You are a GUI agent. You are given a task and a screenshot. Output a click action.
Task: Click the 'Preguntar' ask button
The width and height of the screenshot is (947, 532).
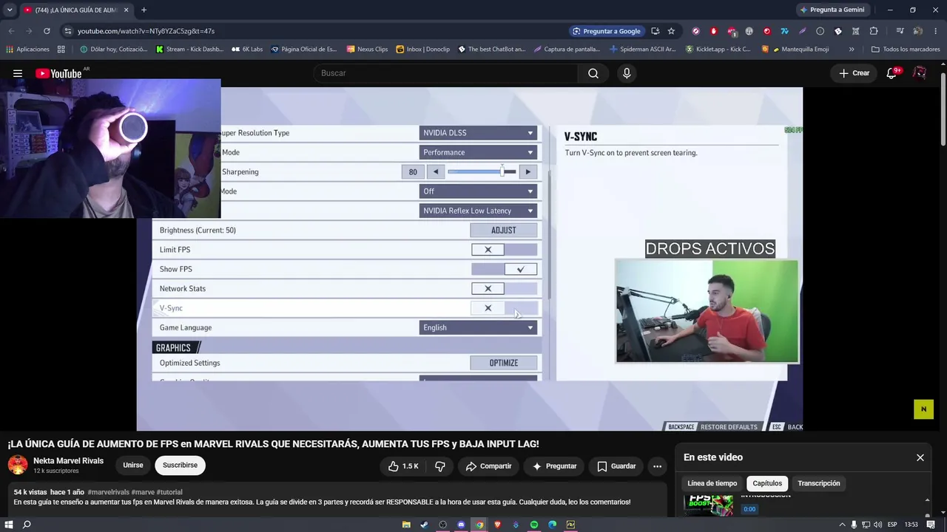tap(554, 466)
